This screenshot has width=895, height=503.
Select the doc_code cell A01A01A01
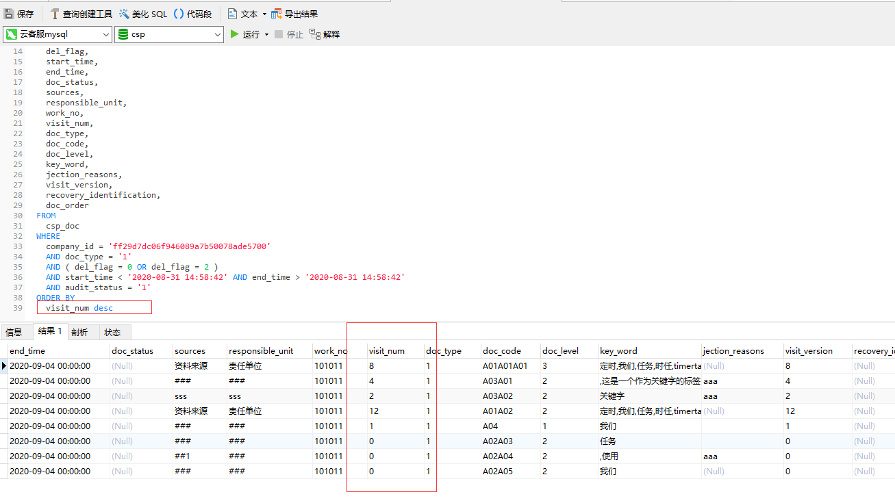(x=511, y=365)
